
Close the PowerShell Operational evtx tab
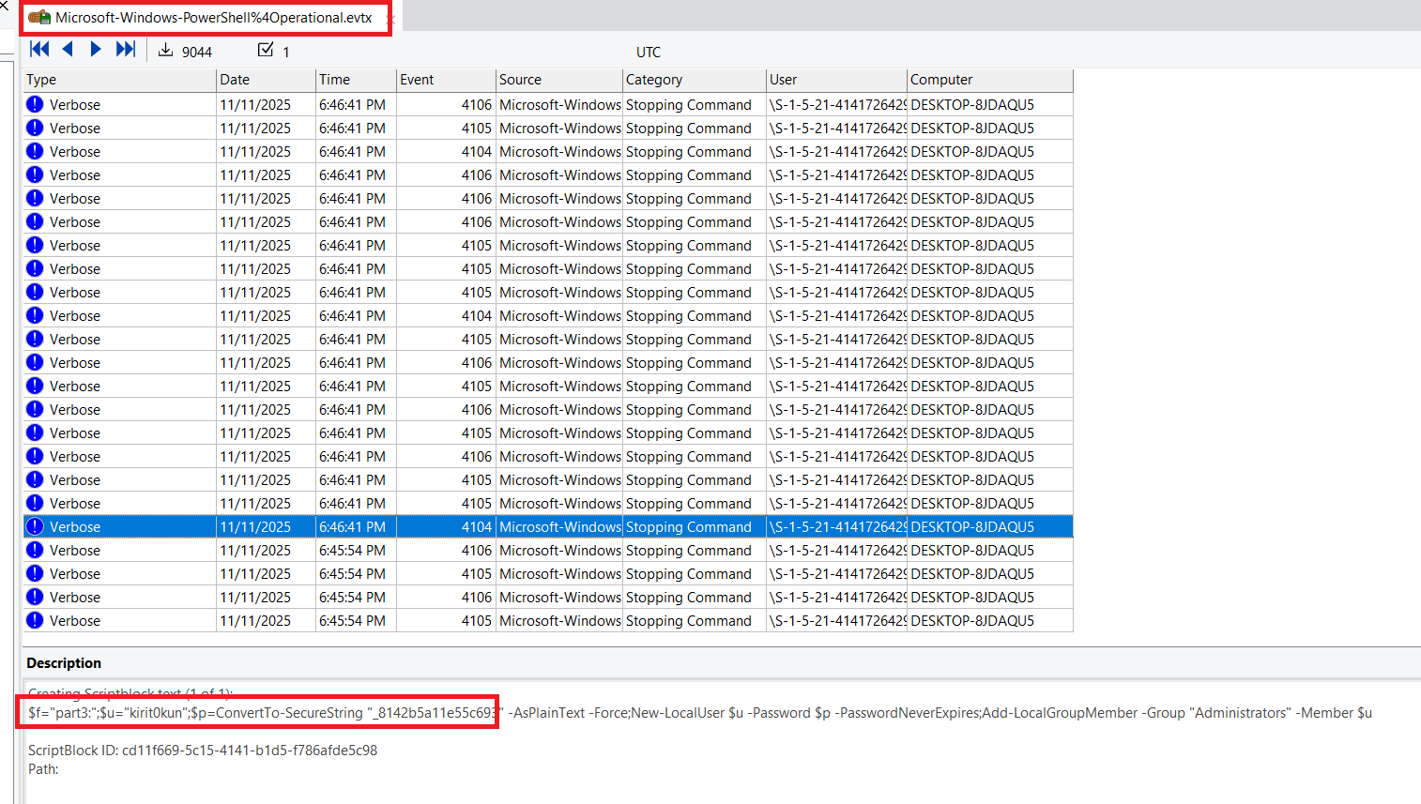point(390,18)
